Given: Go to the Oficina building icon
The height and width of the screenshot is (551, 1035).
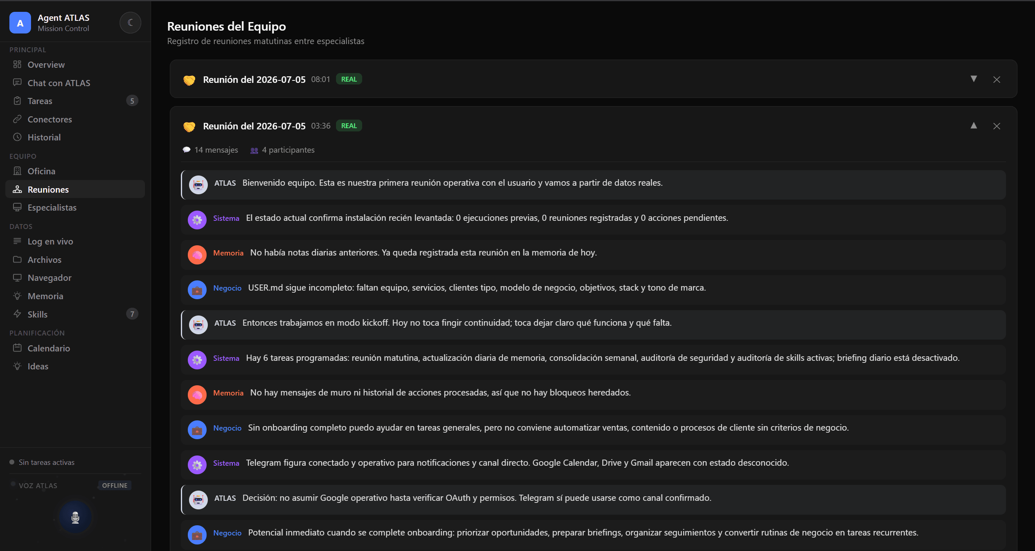Looking at the screenshot, I should pos(17,171).
